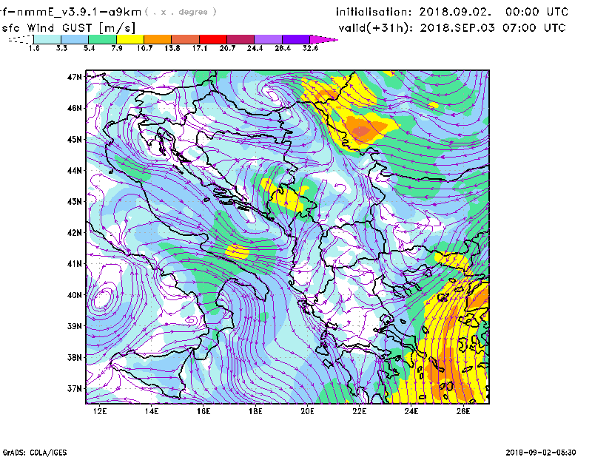Select the 18E longitude label

[255, 411]
